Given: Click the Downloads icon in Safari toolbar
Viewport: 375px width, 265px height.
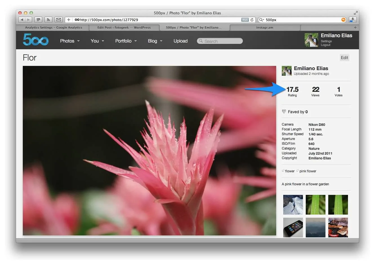Looking at the screenshot, I should pyautogui.click(x=352, y=20).
